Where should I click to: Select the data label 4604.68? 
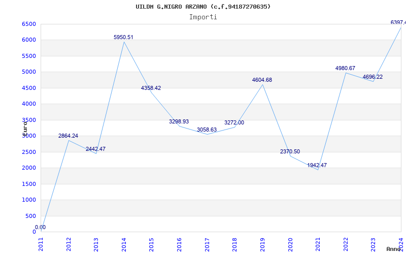point(262,80)
